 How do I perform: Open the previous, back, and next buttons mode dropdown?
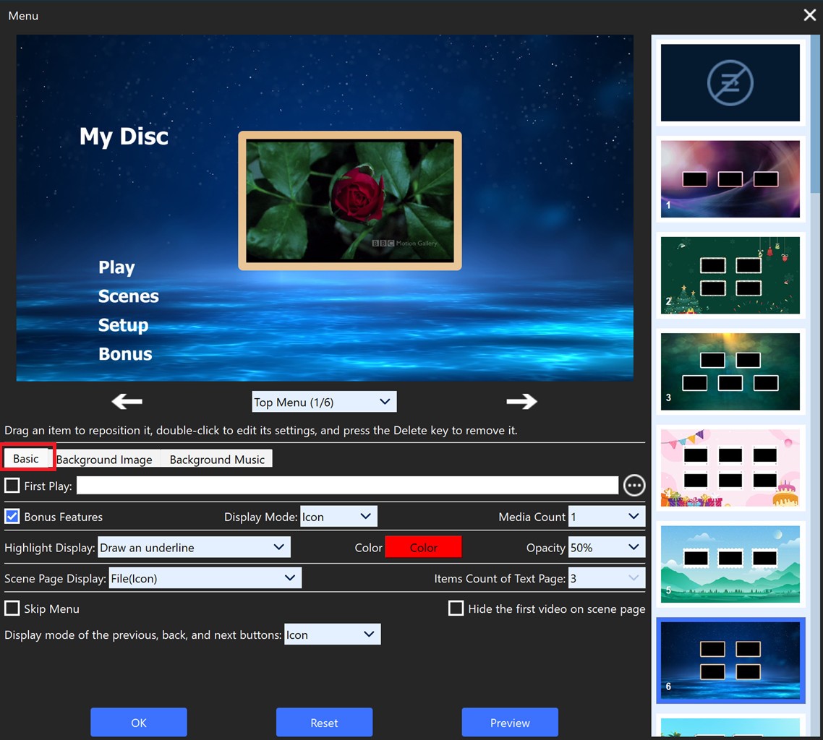click(x=332, y=634)
